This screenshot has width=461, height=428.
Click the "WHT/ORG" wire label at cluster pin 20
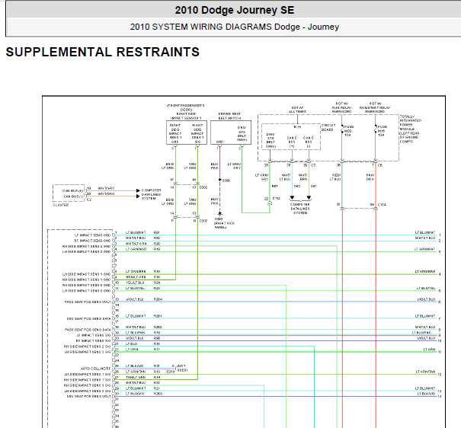pyautogui.click(x=106, y=194)
